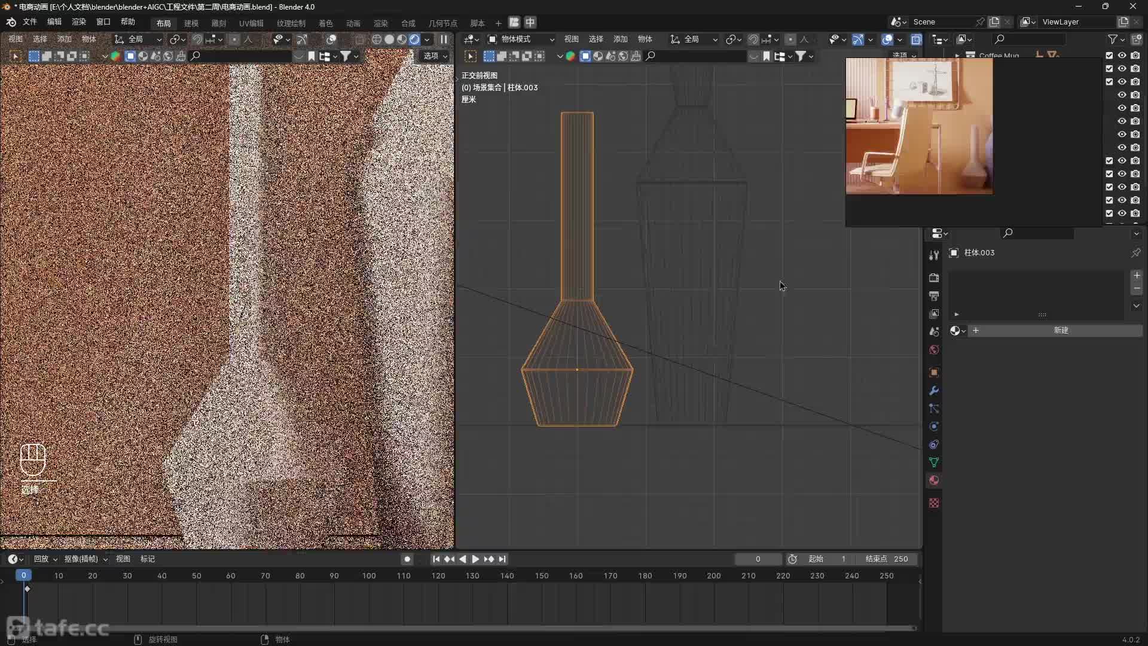Switch to the Geometry Nodes workspace tab
1148x646 pixels.
(443, 23)
